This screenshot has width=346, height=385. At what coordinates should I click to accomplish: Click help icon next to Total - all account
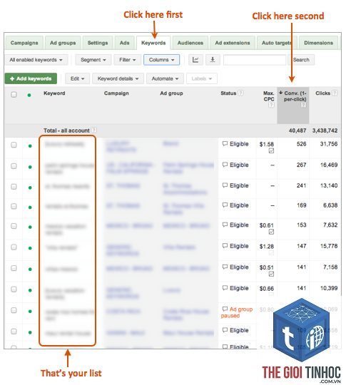(93, 130)
